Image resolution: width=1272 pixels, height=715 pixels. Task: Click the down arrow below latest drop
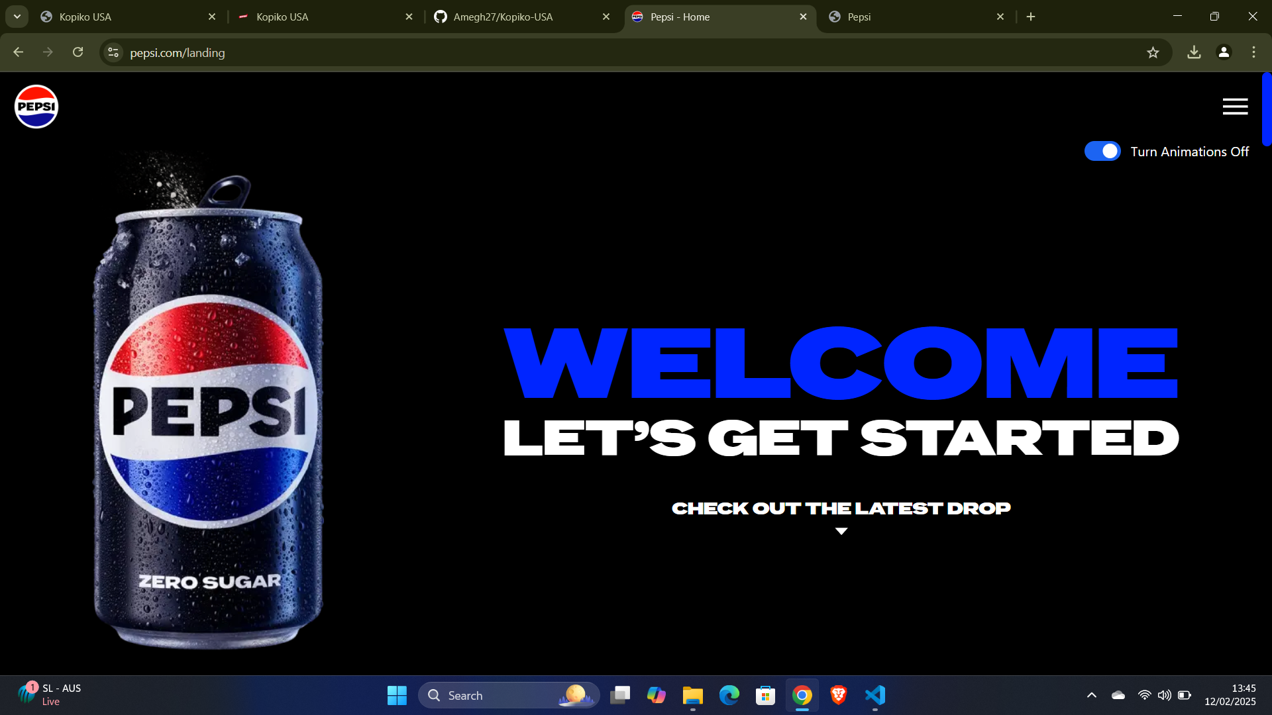tap(841, 531)
